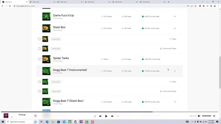Toggle shuffle in the player bar
221x124 pixels.
95,116
